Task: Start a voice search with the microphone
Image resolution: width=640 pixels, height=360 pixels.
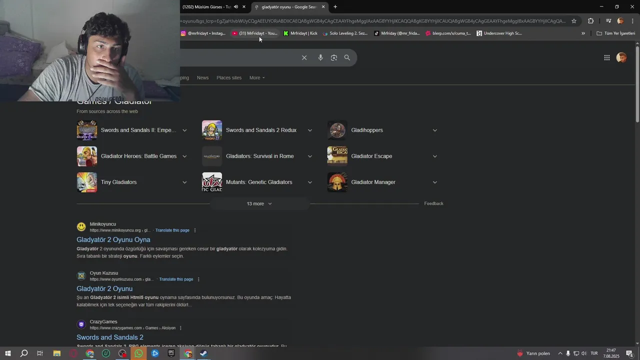Action: [320, 57]
